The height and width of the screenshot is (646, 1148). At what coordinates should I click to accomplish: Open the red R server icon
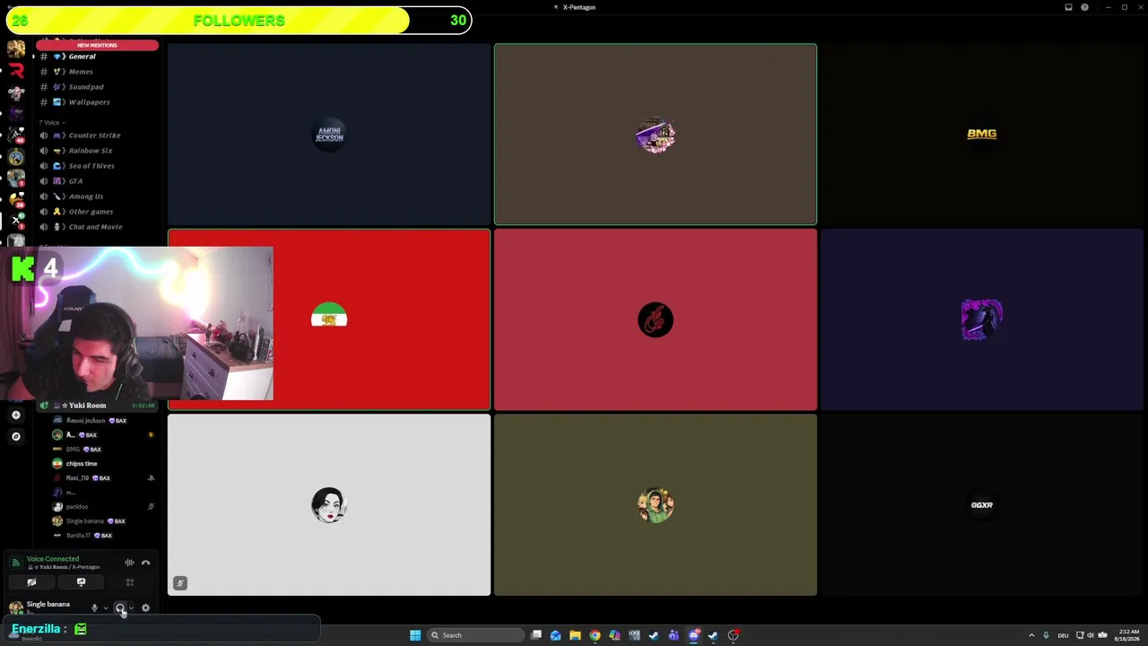point(15,71)
